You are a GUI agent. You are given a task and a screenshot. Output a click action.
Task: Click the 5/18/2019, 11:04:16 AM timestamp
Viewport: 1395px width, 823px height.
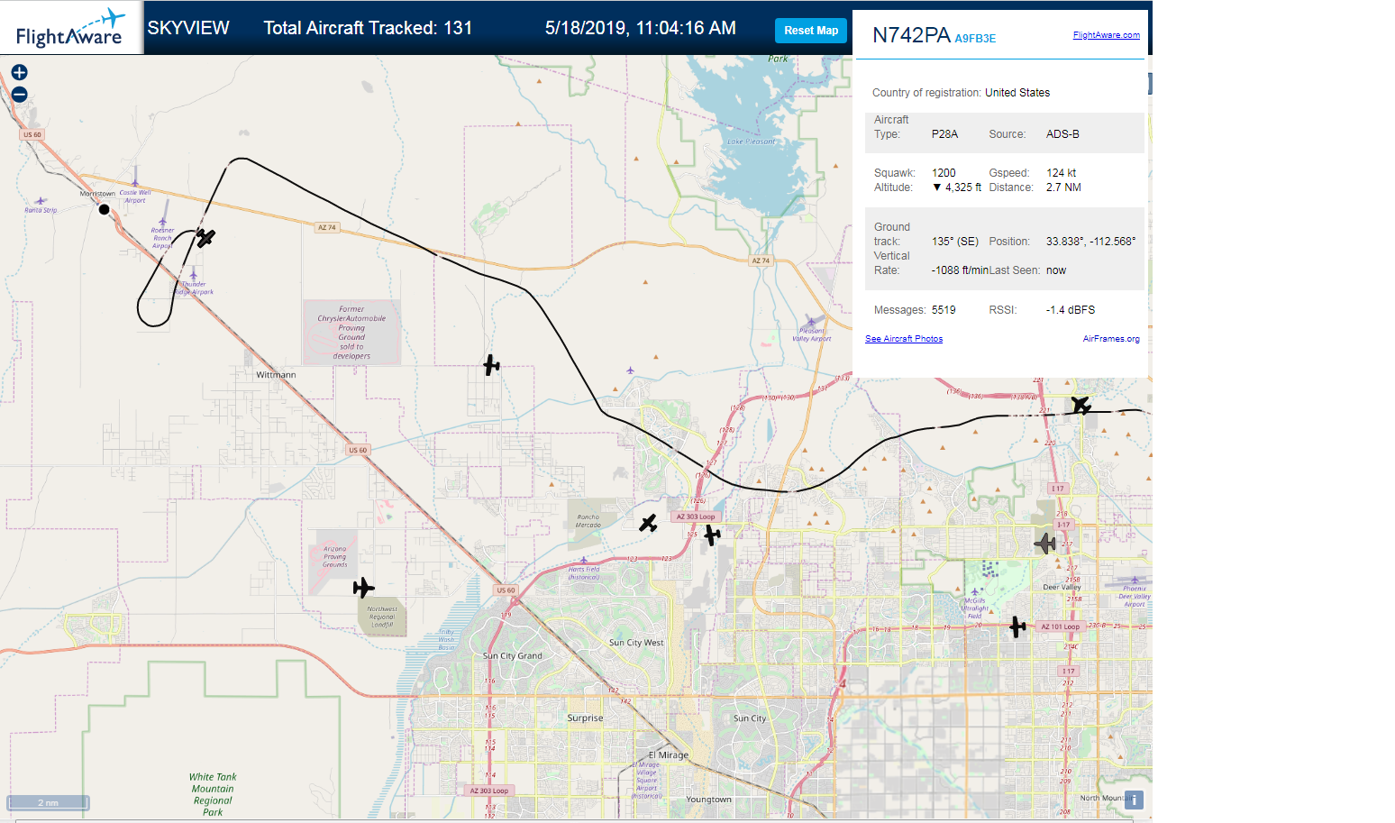pyautogui.click(x=641, y=28)
